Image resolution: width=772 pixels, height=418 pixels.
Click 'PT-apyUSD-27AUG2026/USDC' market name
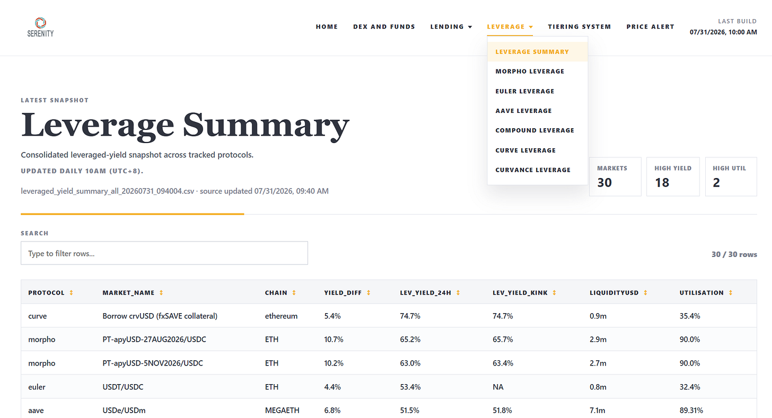(x=154, y=339)
